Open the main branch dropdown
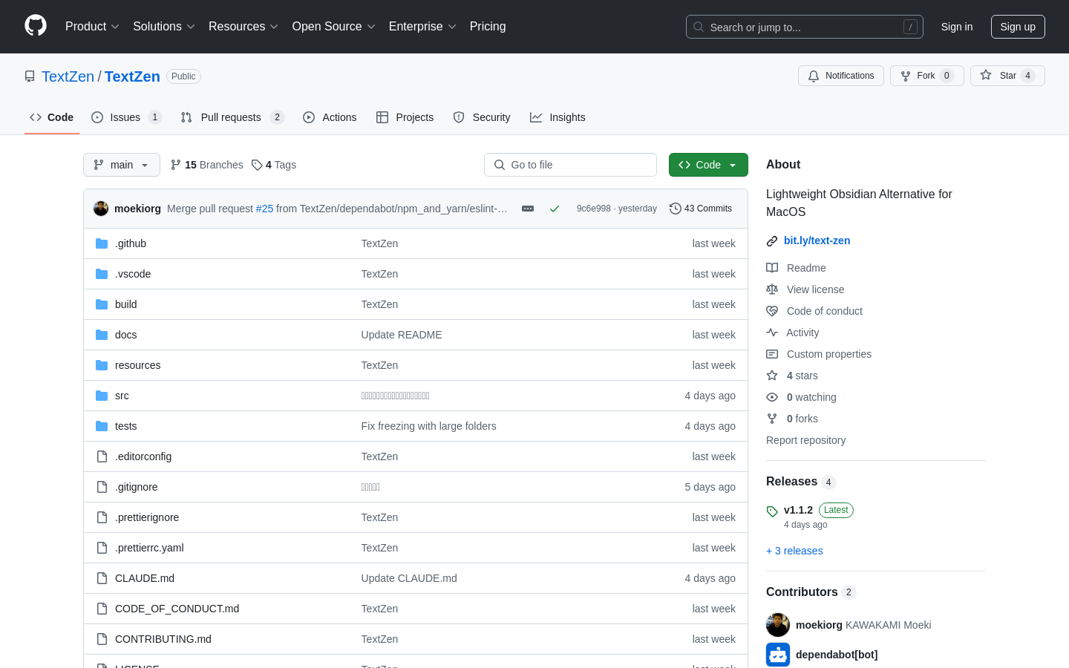Screen dimensions: 1069x668 122,165
